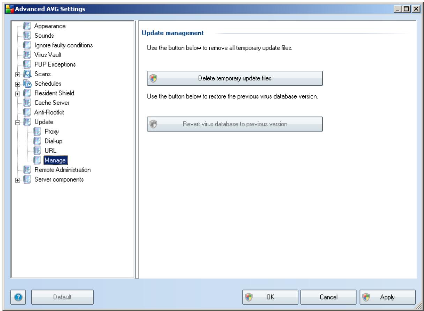424x311 pixels.
Task: Click the Schedules clock icon
Action: click(27, 84)
